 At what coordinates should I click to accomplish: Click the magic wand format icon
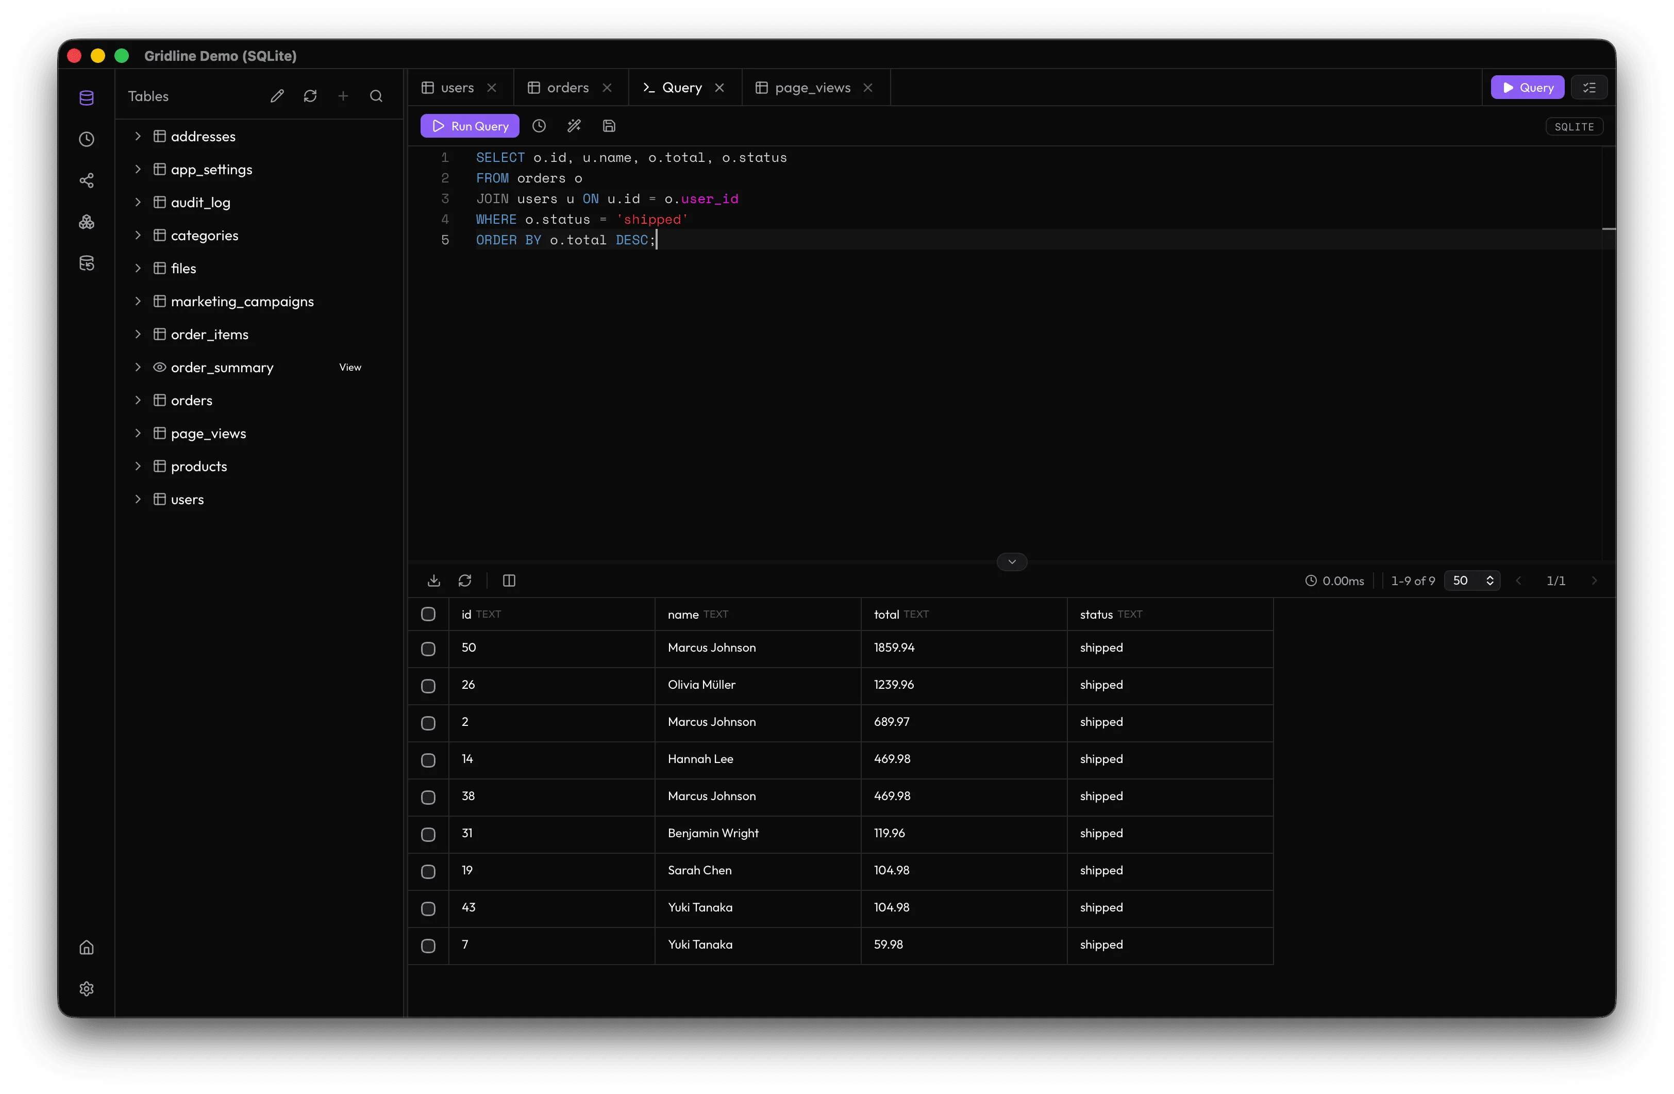(574, 126)
